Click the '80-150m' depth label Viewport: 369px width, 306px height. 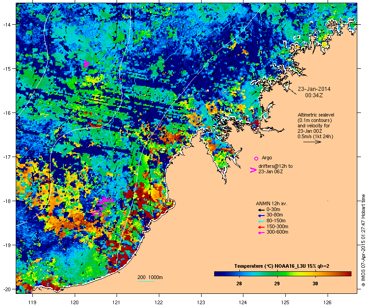pos(276,221)
